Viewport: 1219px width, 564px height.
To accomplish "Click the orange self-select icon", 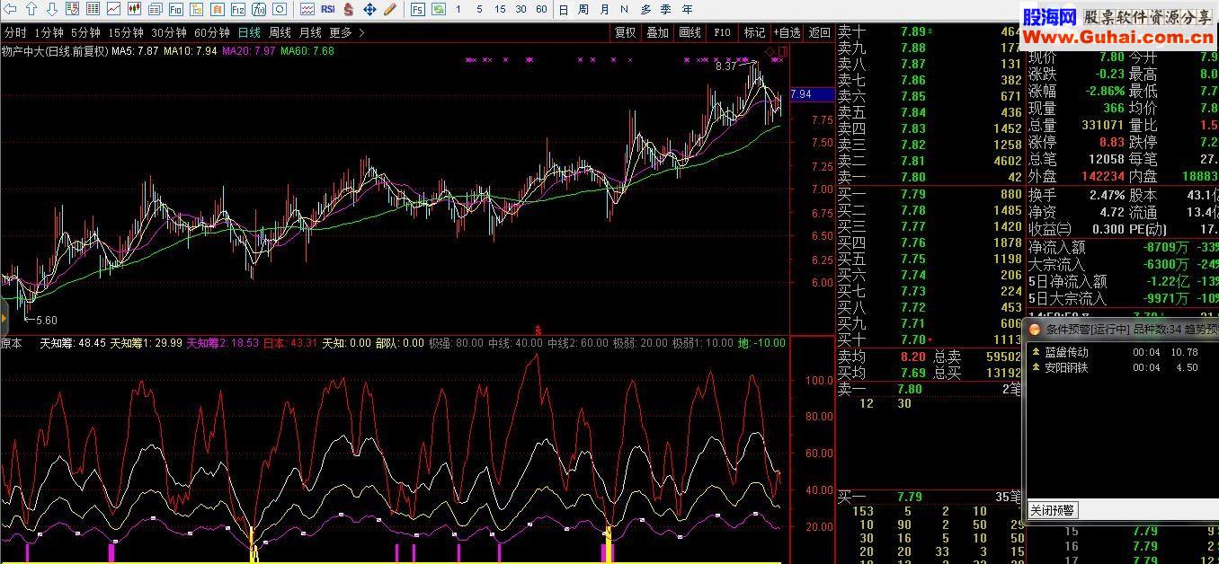I will [x=217, y=9].
